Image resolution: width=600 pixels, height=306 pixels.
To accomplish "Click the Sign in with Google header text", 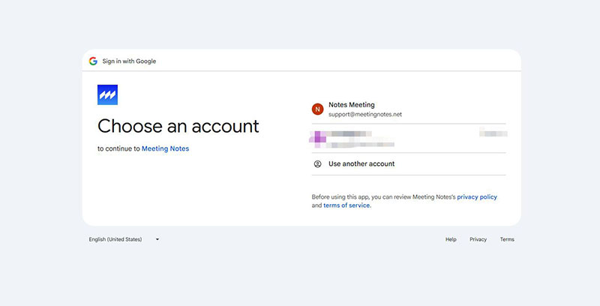I will tap(129, 61).
